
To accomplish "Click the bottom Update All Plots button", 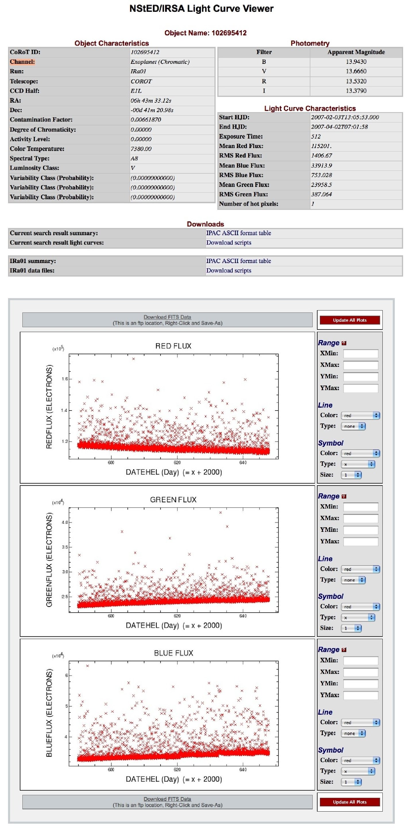I will pyautogui.click(x=350, y=802).
